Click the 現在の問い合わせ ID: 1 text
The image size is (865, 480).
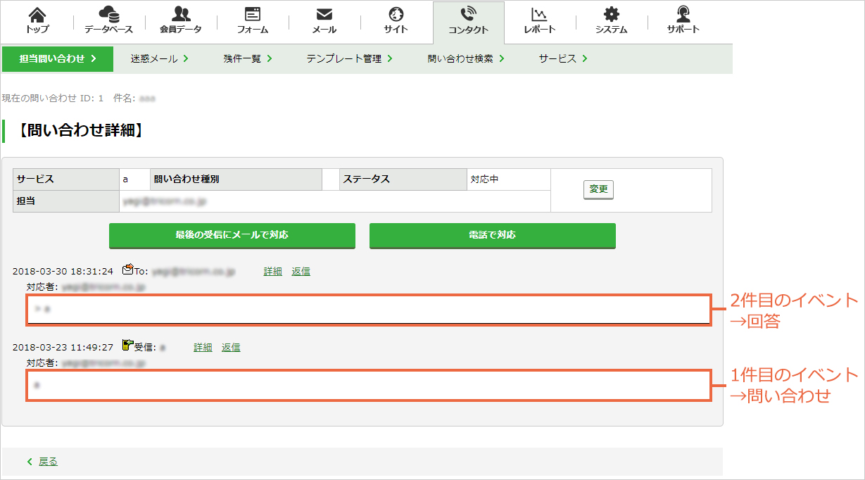point(53,98)
